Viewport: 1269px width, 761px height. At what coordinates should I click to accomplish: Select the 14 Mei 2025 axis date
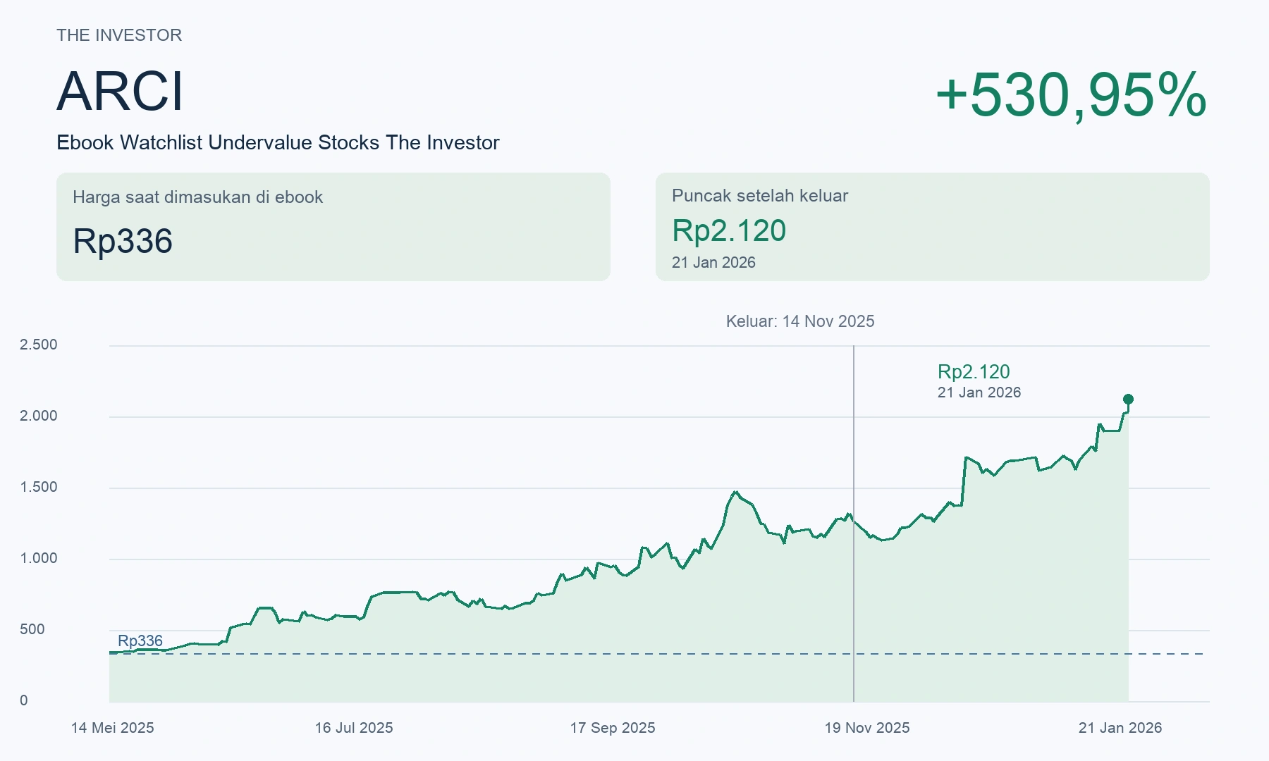113,728
